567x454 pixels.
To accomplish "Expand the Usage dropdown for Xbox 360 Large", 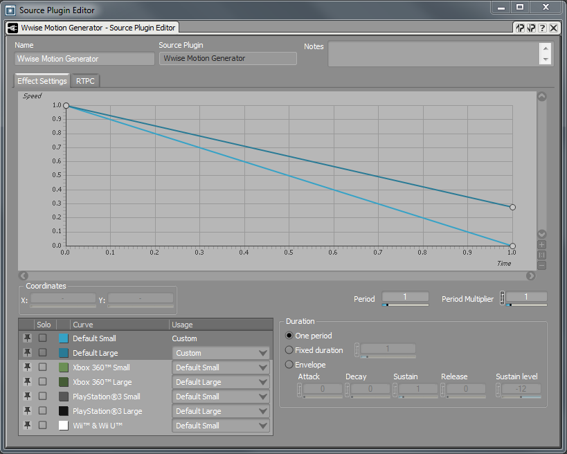I will click(x=221, y=382).
